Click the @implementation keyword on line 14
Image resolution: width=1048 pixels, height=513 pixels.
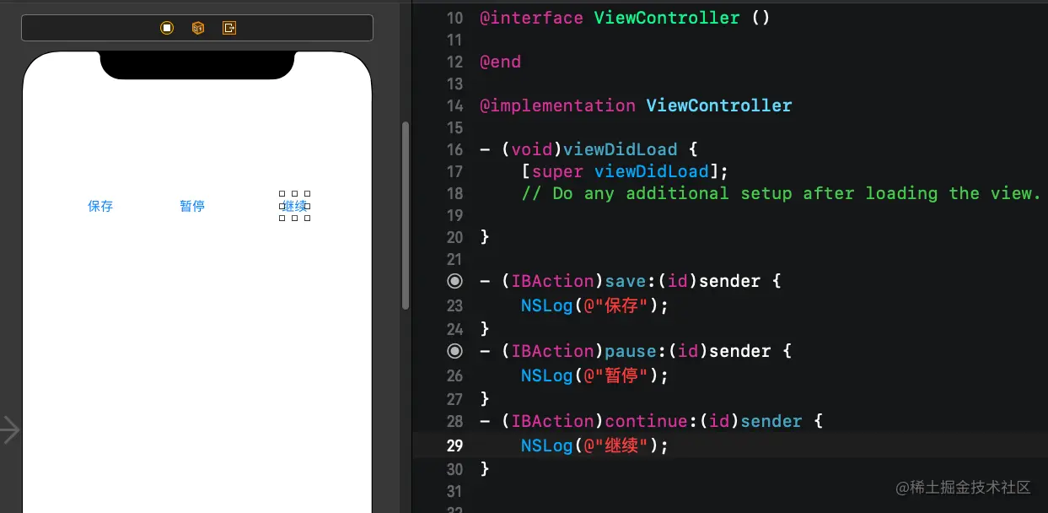point(557,105)
